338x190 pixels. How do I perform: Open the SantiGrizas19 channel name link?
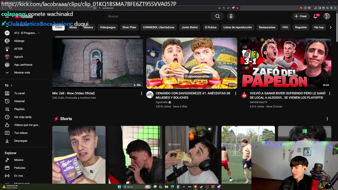tap(258, 102)
